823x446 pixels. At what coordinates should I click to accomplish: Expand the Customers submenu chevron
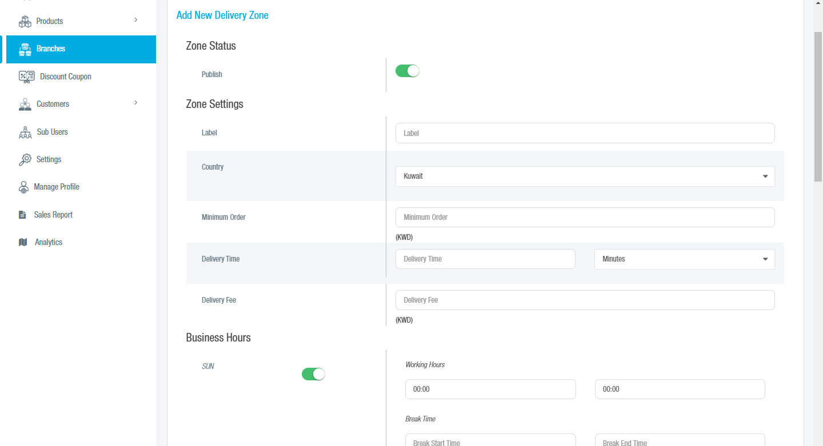[135, 103]
